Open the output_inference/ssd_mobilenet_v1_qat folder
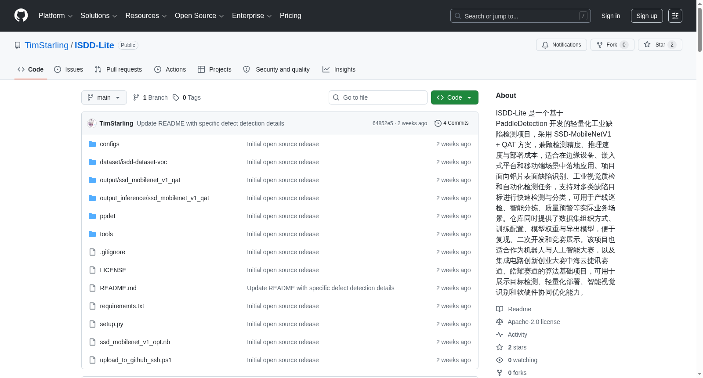The height and width of the screenshot is (378, 703). point(154,198)
